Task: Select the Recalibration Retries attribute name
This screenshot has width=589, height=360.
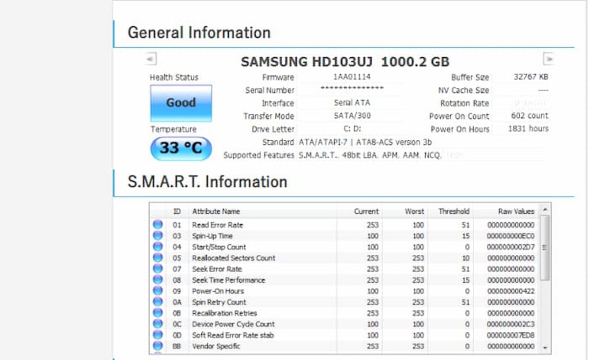Action: [224, 313]
